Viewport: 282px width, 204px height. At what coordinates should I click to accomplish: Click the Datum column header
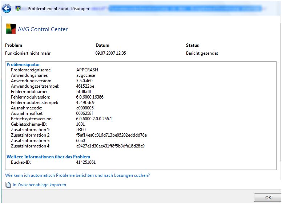102,45
